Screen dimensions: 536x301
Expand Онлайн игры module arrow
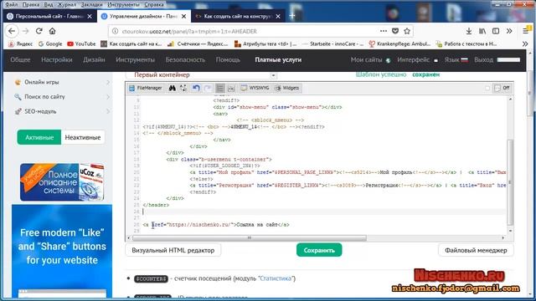108,82
